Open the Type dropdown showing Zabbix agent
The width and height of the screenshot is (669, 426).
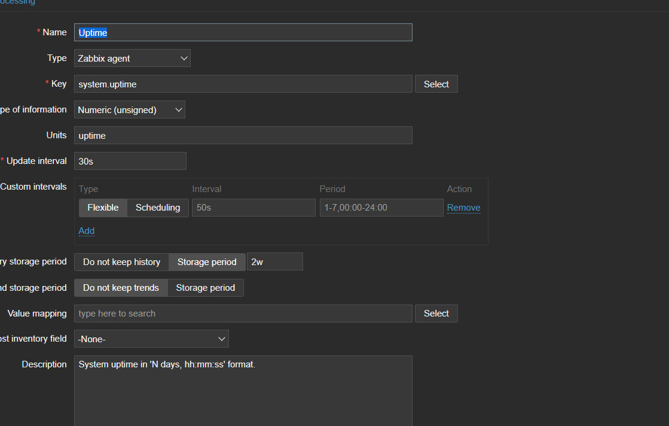132,59
